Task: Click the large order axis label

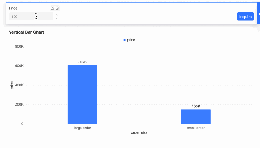Action: (83, 128)
